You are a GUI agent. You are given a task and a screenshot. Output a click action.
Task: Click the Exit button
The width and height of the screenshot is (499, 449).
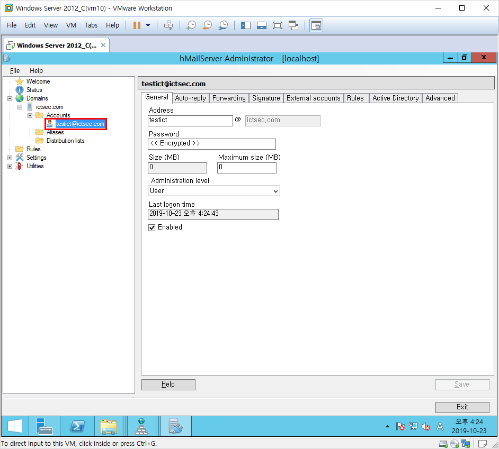point(462,407)
